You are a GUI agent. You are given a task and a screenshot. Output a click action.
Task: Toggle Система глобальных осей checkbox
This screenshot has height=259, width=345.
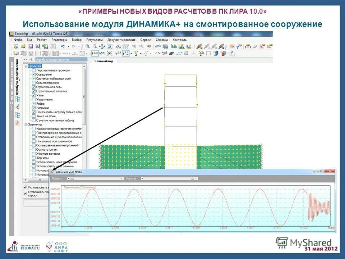[34, 79]
